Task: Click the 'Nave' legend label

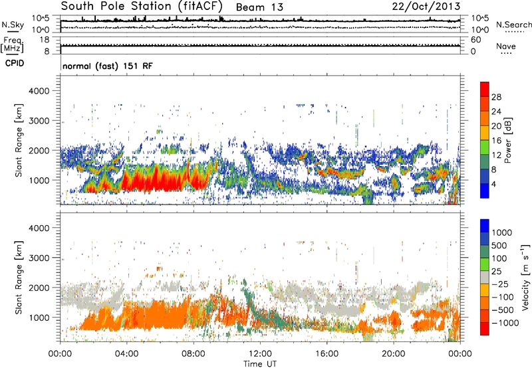Action: pyautogui.click(x=506, y=46)
